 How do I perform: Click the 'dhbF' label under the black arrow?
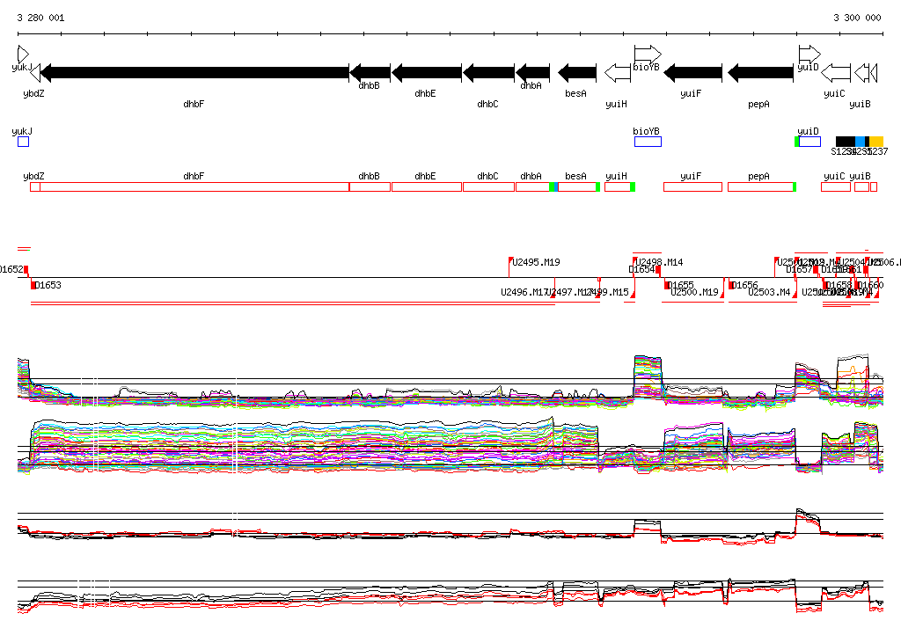194,104
